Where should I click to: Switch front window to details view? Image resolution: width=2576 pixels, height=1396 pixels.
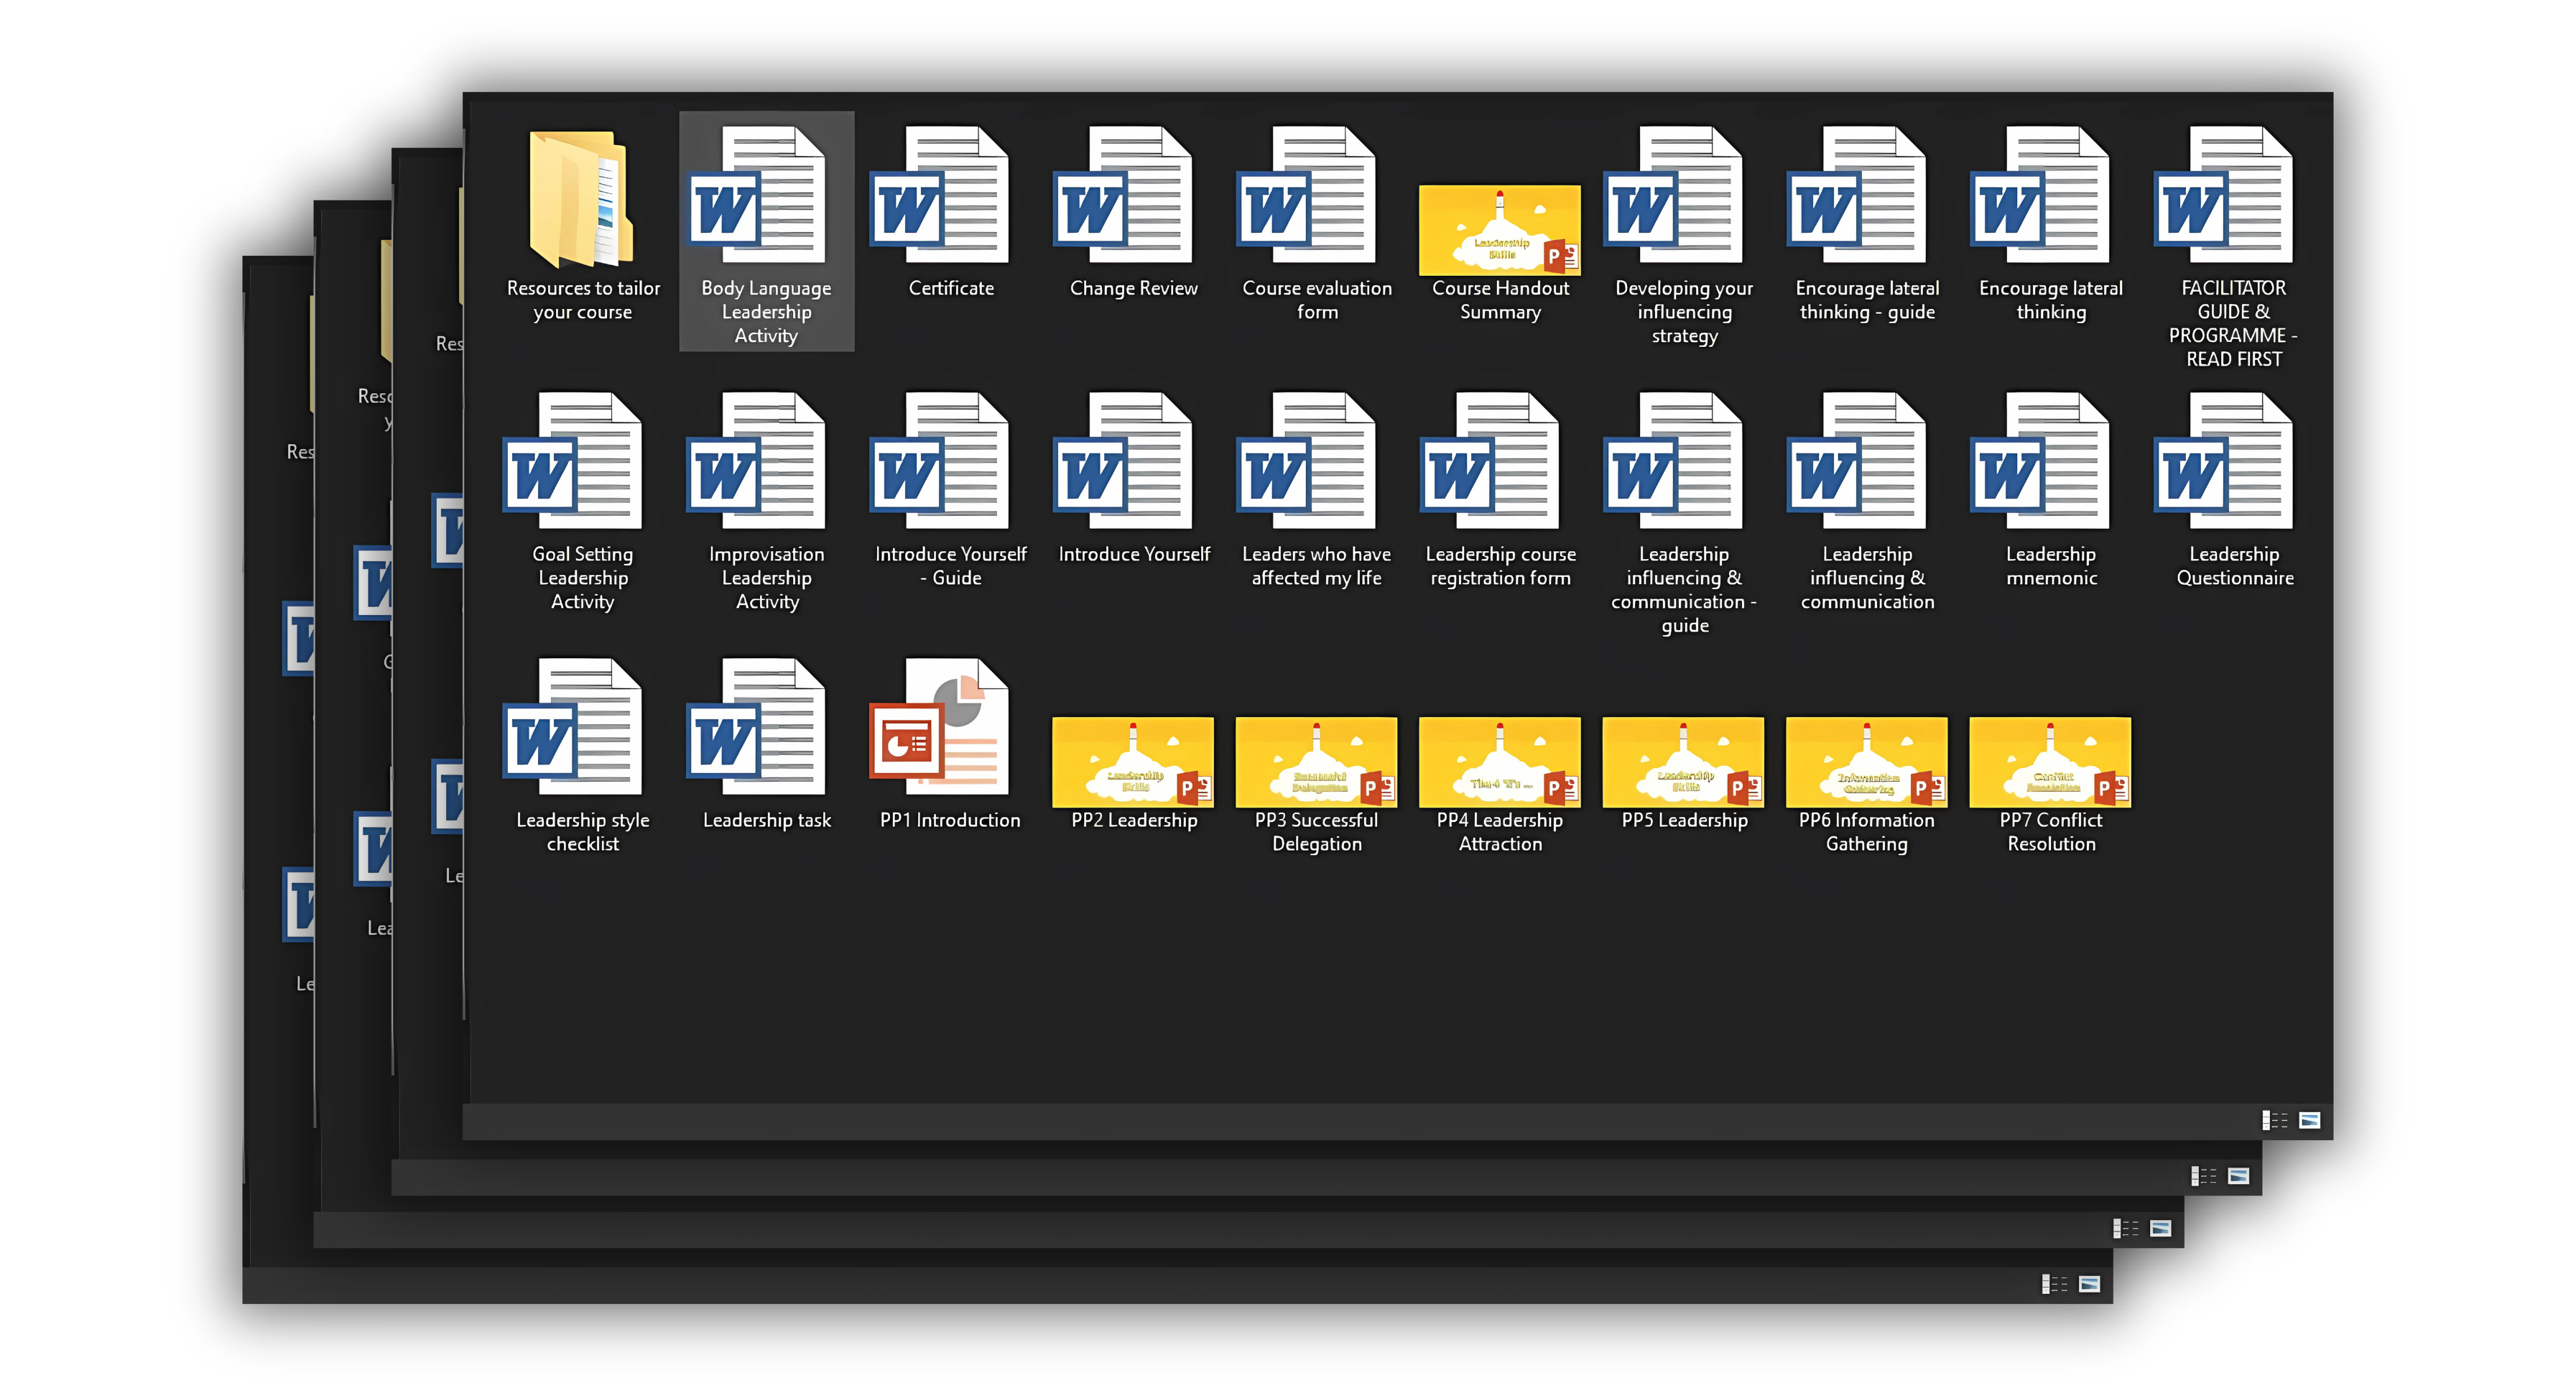(2275, 1120)
